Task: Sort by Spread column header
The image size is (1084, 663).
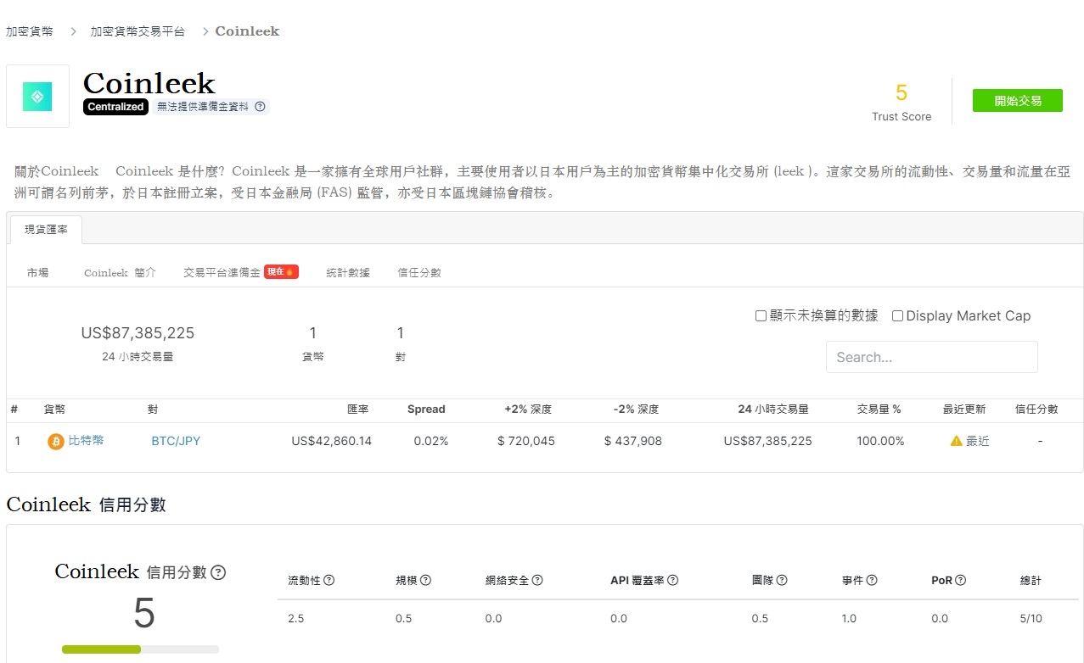Action: 426,409
